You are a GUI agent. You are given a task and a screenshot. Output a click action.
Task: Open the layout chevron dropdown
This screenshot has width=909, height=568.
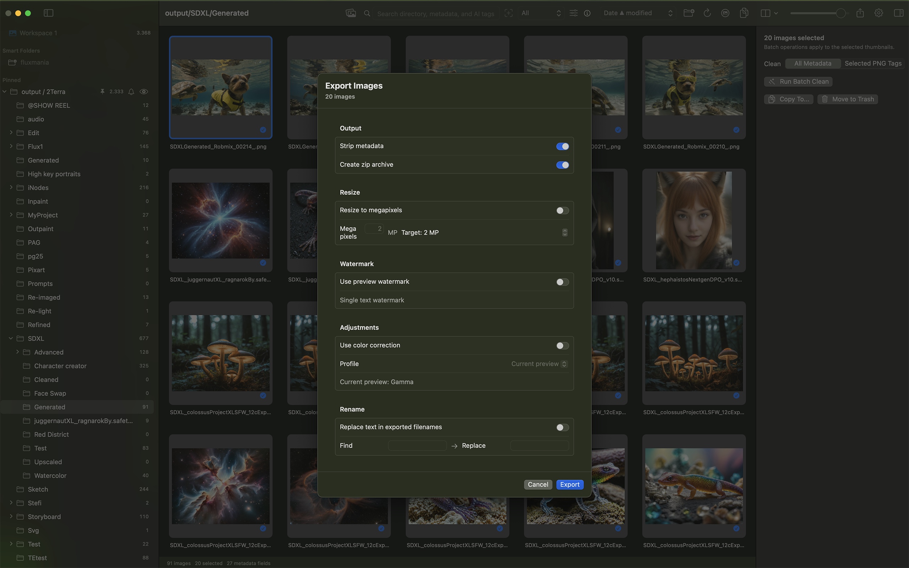click(x=776, y=13)
